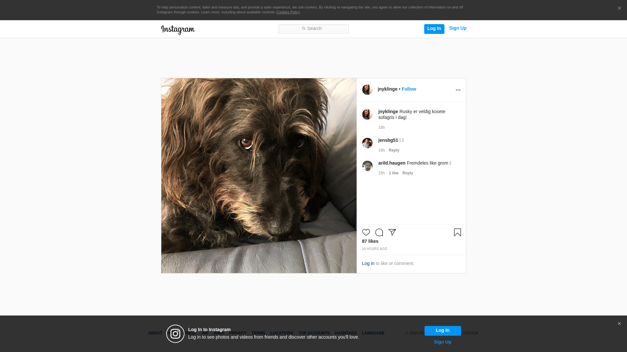
Task: Click Instagram camera icon in bottom banner
Action: [175, 334]
